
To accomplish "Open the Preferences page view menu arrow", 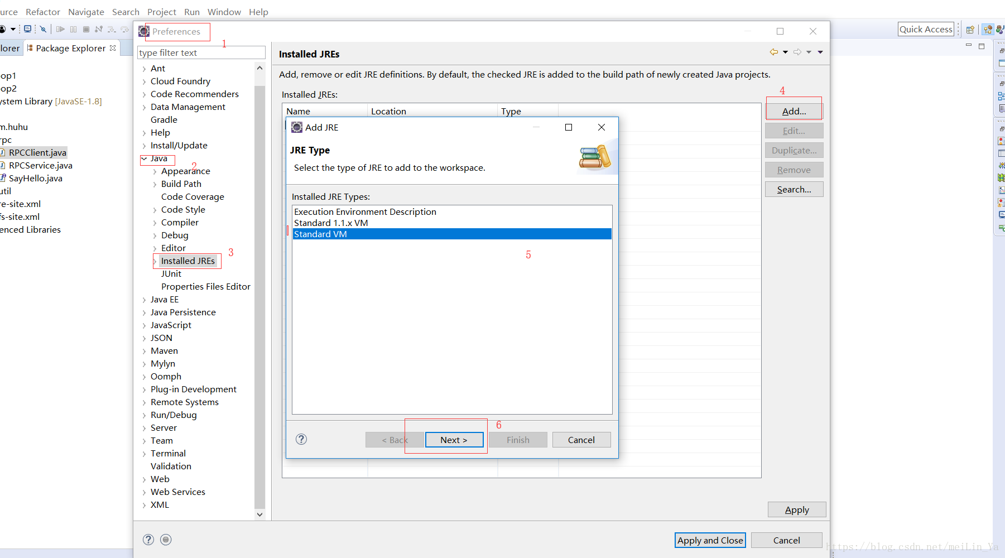I will pyautogui.click(x=820, y=52).
